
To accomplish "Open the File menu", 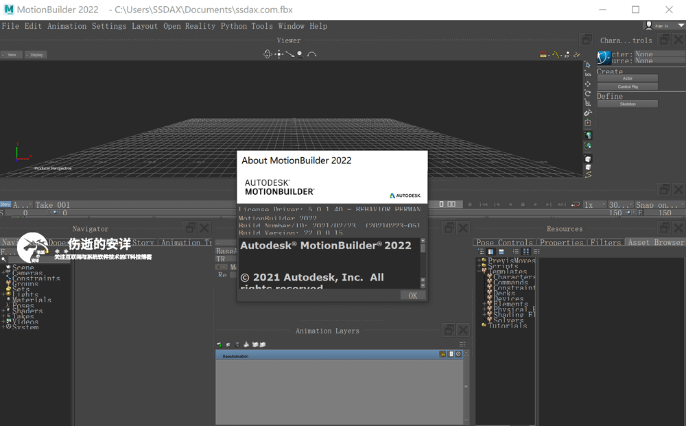I will click(x=10, y=26).
